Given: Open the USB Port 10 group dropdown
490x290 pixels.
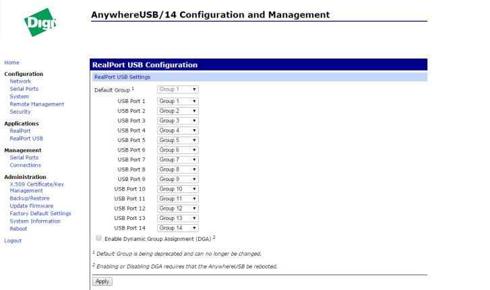Looking at the screenshot, I should [x=178, y=189].
